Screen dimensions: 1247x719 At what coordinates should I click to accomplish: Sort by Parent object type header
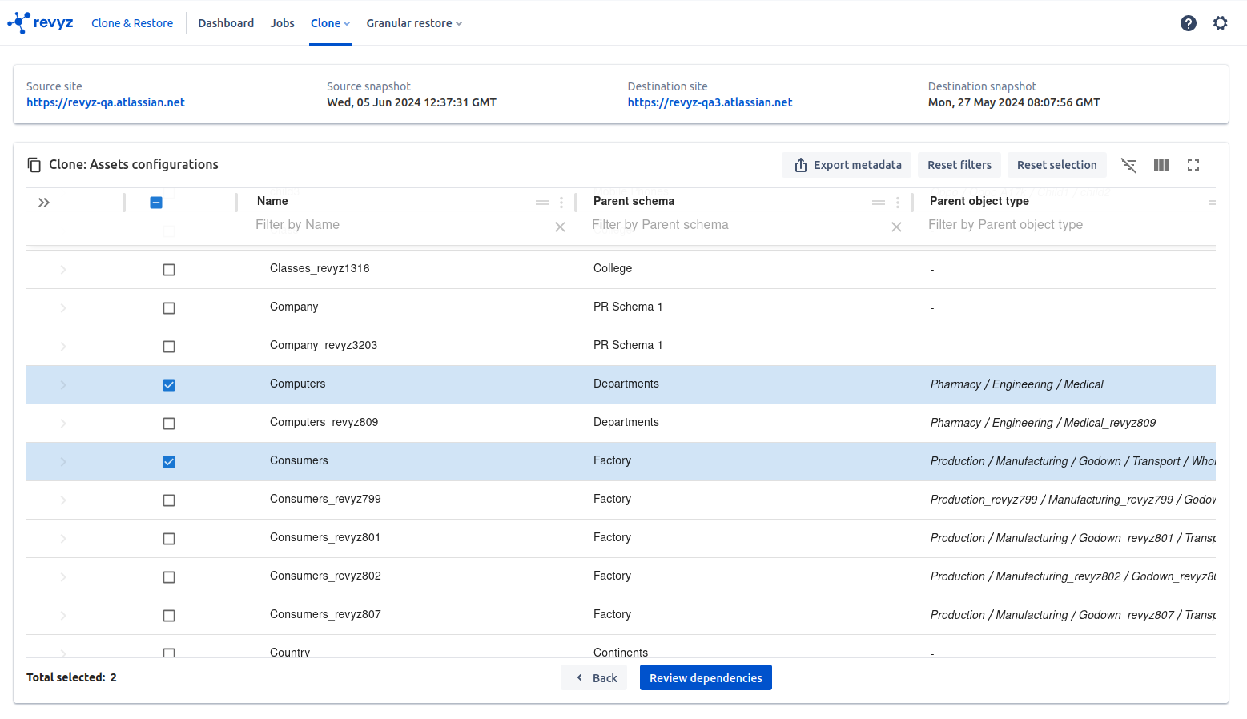pyautogui.click(x=979, y=201)
